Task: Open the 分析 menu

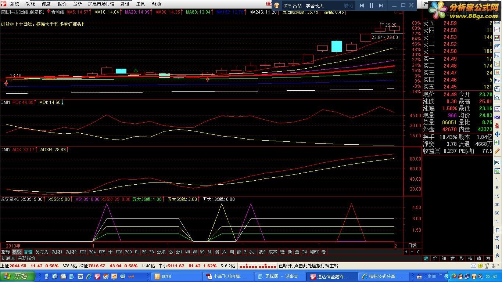Action: pyautogui.click(x=78, y=4)
